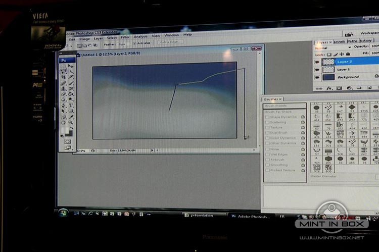The height and width of the screenshot is (252, 379).
Task: Select the Zoom tool
Action: pos(71,123)
